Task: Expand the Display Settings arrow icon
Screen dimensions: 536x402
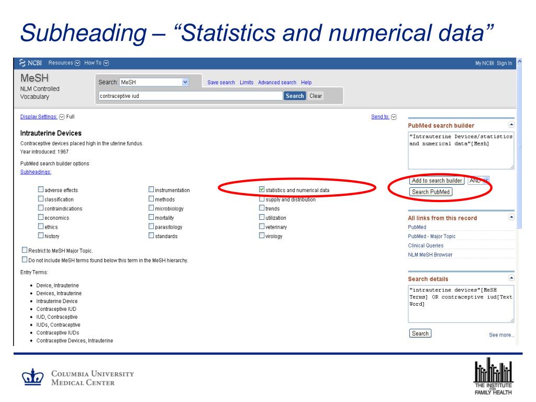Action: coord(62,117)
